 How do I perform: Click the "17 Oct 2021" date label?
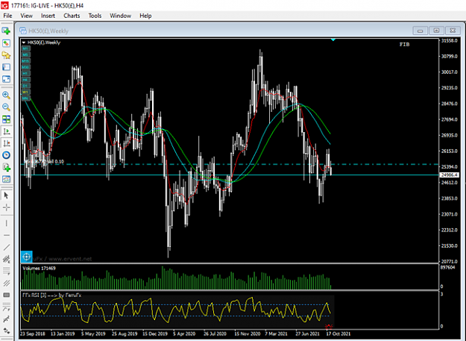pyautogui.click(x=339, y=334)
